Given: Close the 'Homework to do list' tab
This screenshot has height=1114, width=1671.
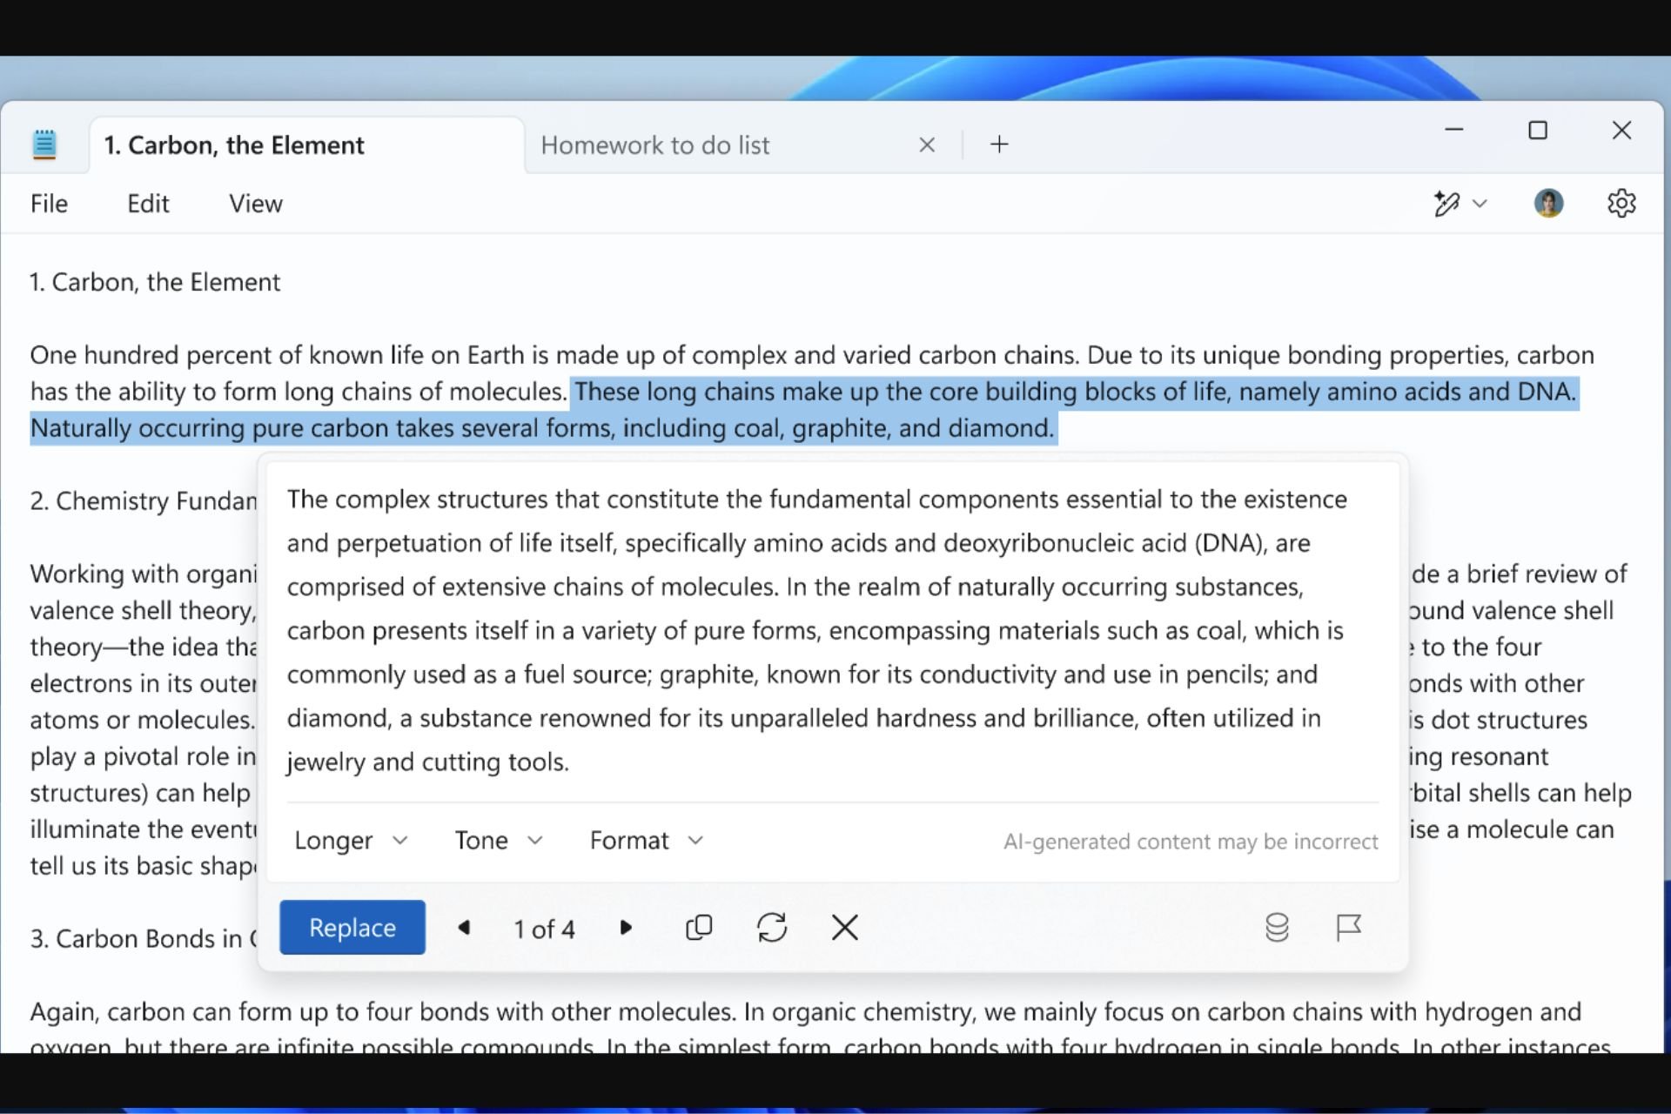Looking at the screenshot, I should 927,145.
